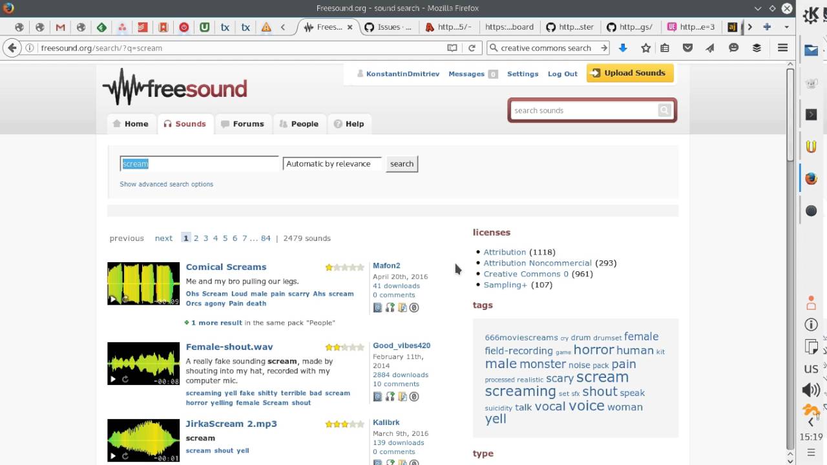Filter by Creative Commons 0 license

point(526,274)
